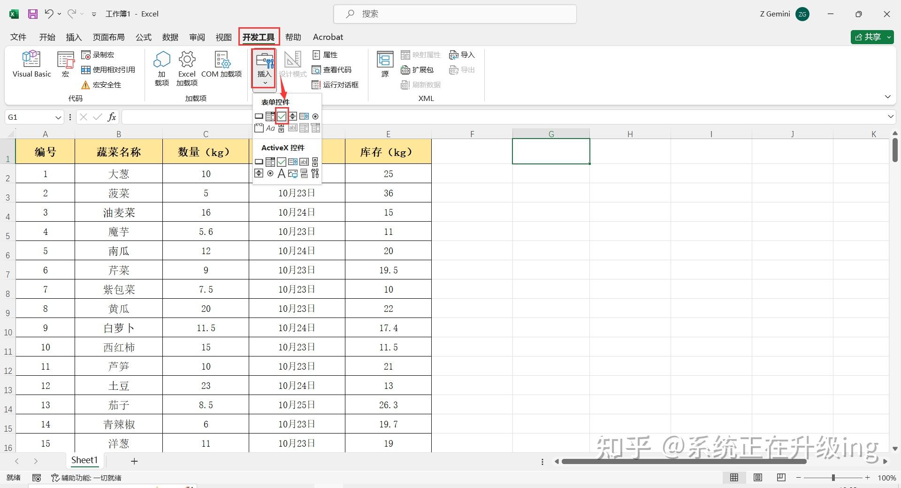Select the Form Control option button icon

pyautogui.click(x=315, y=116)
